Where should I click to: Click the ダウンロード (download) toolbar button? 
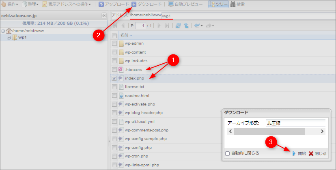[147, 4]
